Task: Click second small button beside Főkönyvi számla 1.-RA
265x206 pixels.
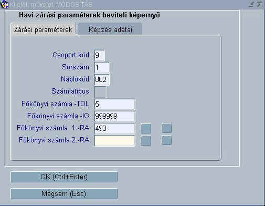Action: (167, 128)
